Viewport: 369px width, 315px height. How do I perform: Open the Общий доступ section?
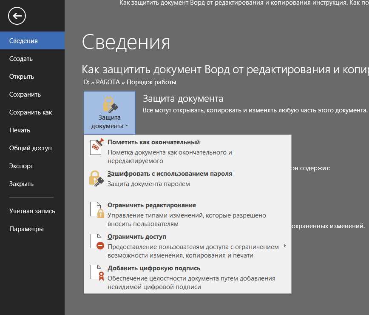32,148
